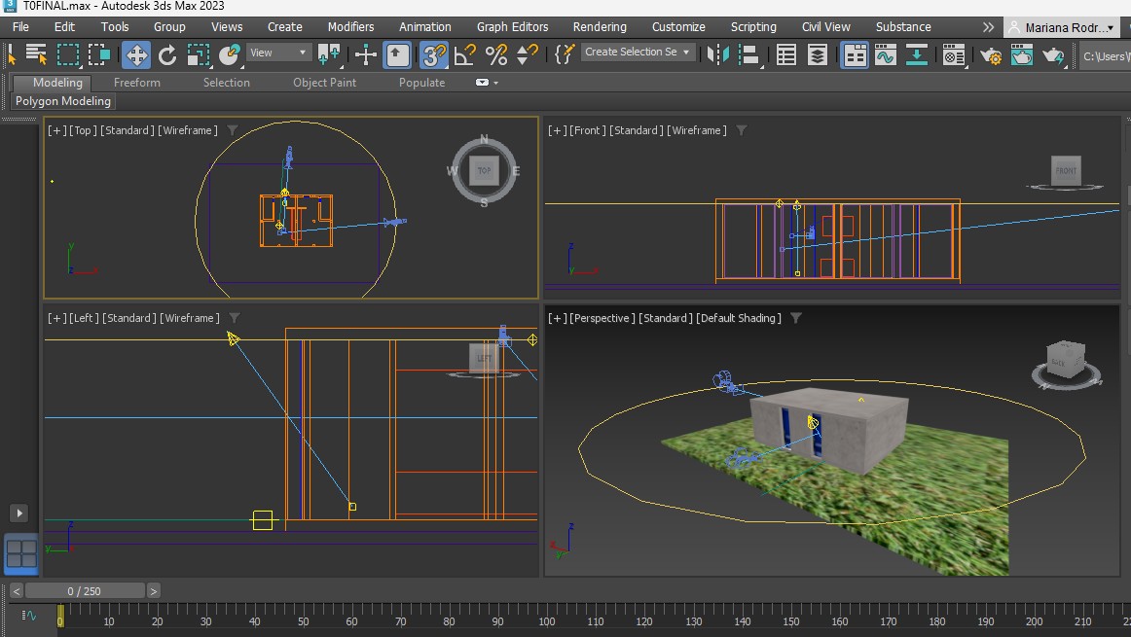The height and width of the screenshot is (637, 1131).
Task: Toggle the 3D Snaps button
Action: [x=434, y=54]
